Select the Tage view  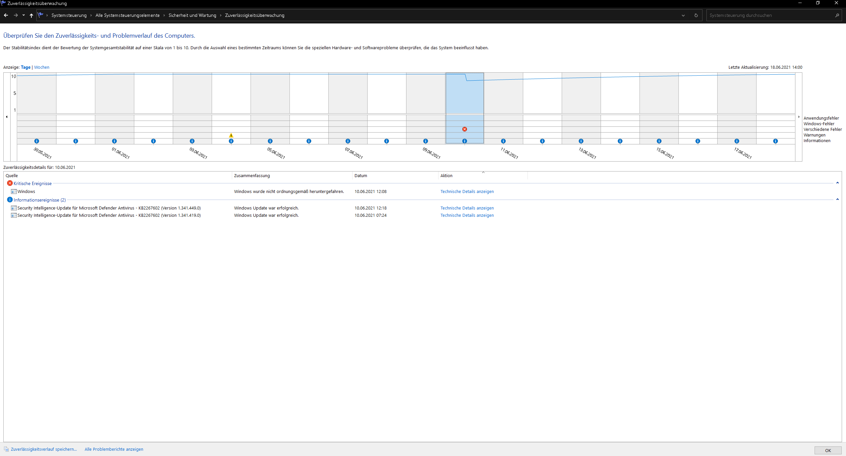click(x=25, y=67)
